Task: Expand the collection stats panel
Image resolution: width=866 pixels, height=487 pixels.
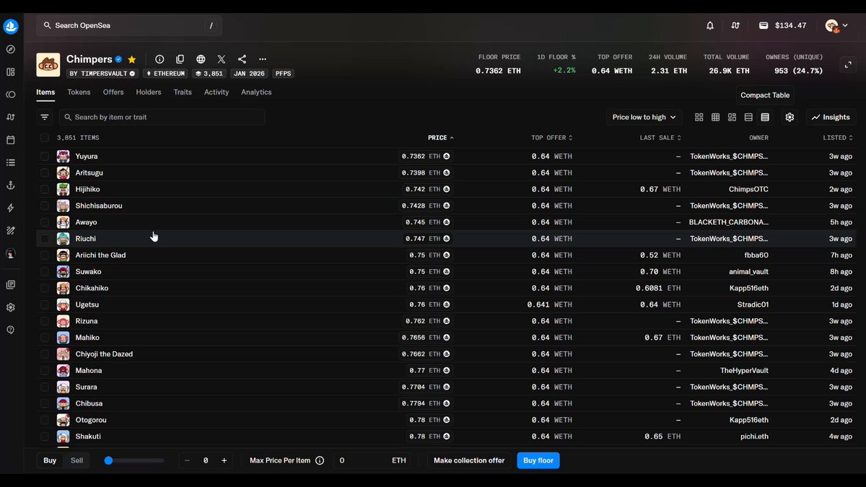Action: pyautogui.click(x=847, y=64)
